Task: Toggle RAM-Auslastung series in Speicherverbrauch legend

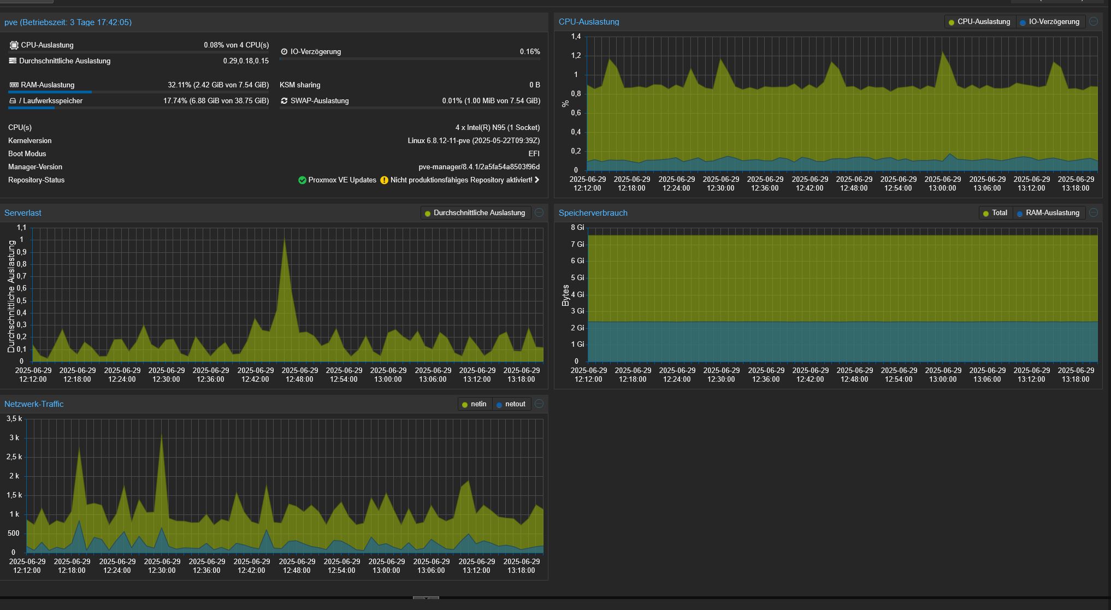Action: [x=1049, y=213]
